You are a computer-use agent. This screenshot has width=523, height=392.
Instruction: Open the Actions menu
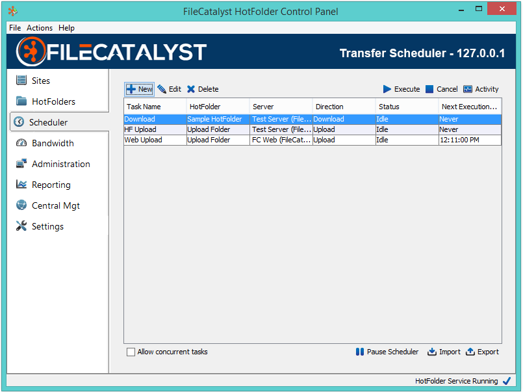coord(39,28)
